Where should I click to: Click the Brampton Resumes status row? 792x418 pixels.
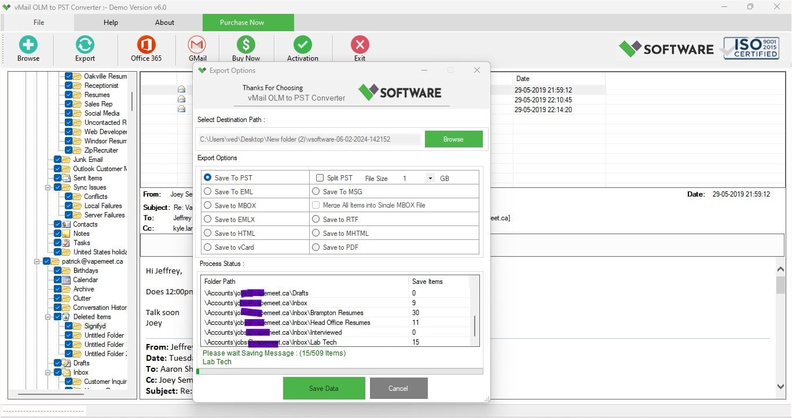335,313
